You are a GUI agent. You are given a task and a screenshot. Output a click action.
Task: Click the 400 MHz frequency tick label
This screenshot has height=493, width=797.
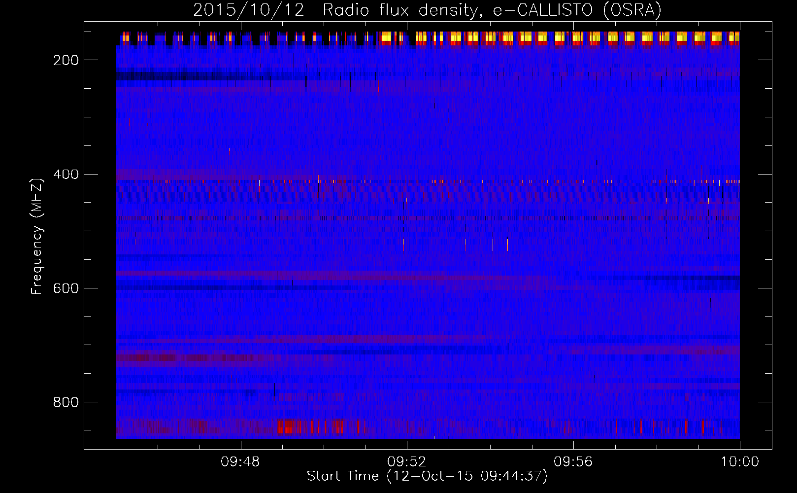point(66,175)
